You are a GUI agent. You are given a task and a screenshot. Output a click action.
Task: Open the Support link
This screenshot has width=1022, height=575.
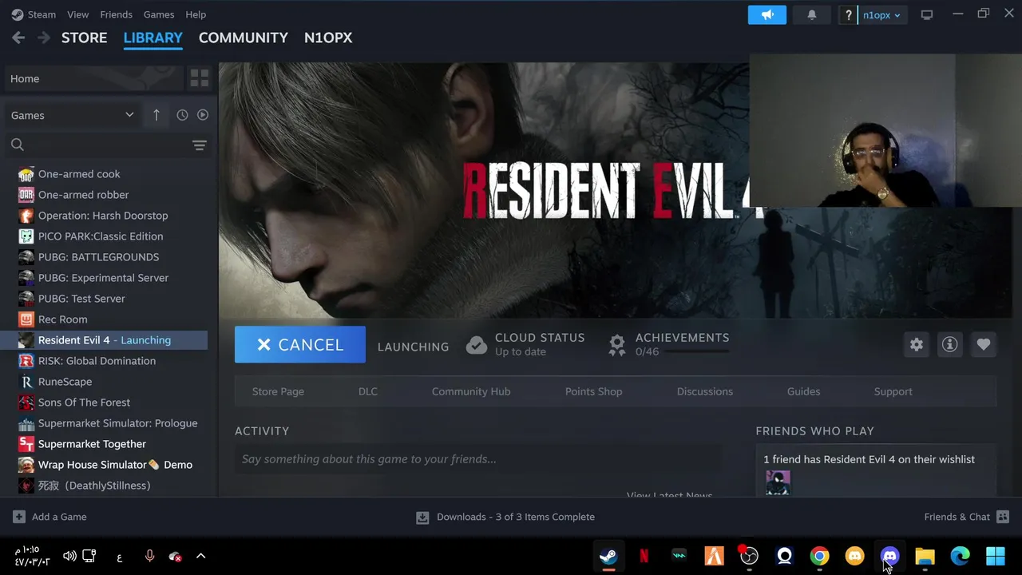coord(893,391)
